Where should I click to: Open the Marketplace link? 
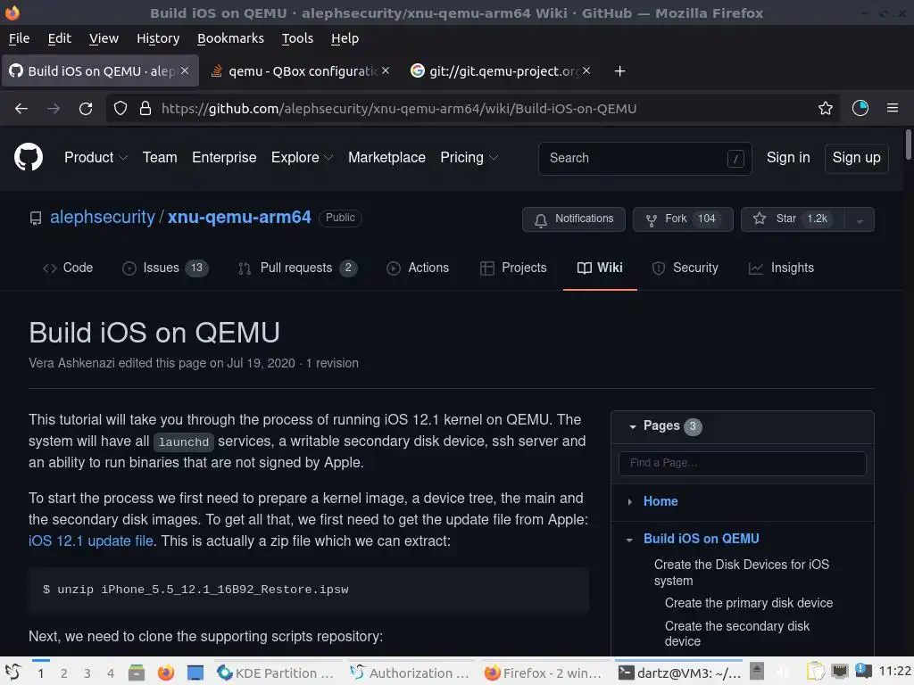[386, 158]
